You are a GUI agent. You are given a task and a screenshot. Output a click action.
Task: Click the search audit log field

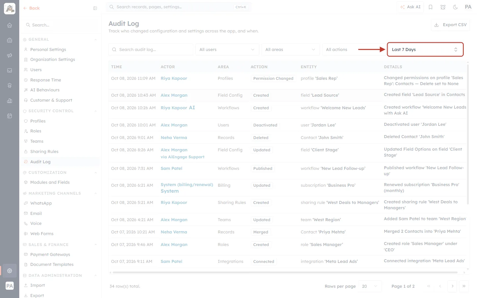coord(151,50)
